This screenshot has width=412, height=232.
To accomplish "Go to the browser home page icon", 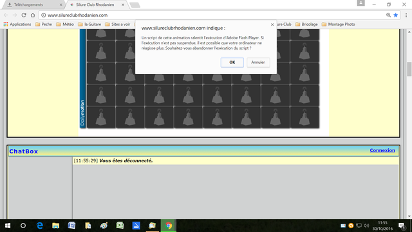I will pyautogui.click(x=33, y=15).
